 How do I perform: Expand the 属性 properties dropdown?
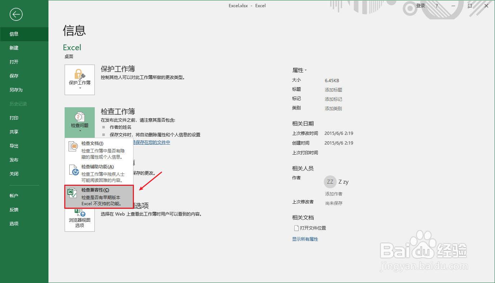click(x=299, y=70)
